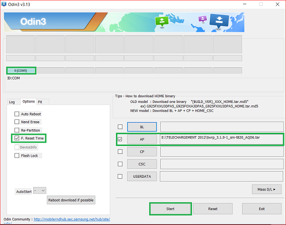Click the Reset button

coord(213,209)
